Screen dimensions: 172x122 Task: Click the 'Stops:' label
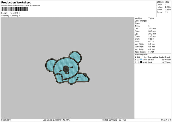pyautogui.click(x=137, y=24)
